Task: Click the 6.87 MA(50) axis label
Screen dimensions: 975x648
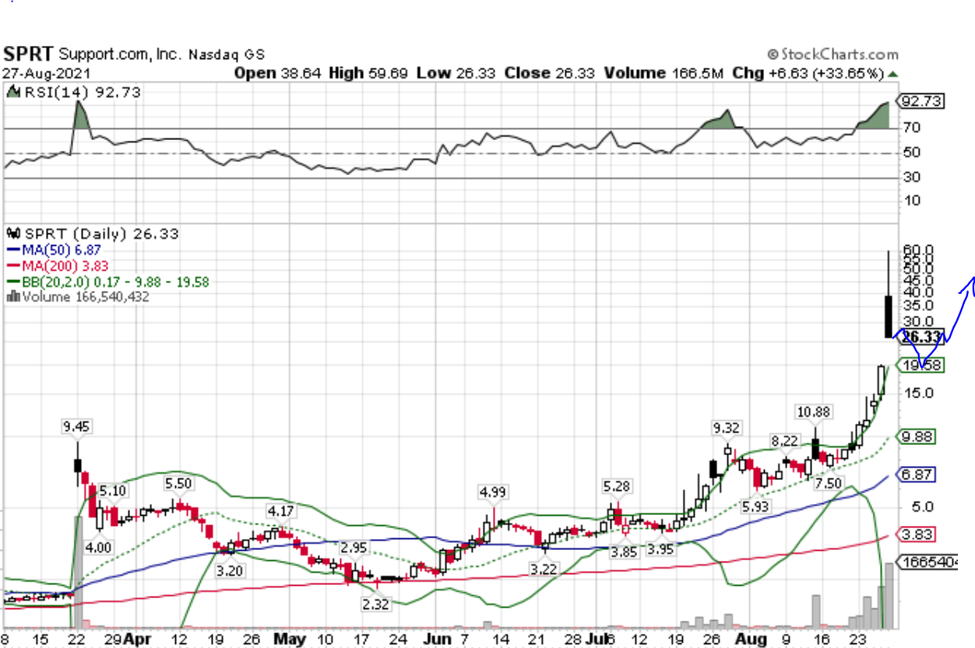Action: click(917, 474)
